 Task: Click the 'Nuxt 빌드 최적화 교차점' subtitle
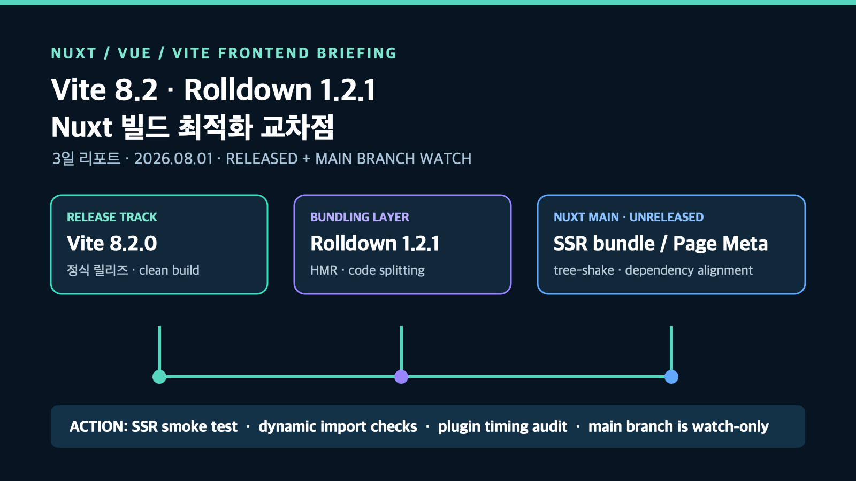193,127
